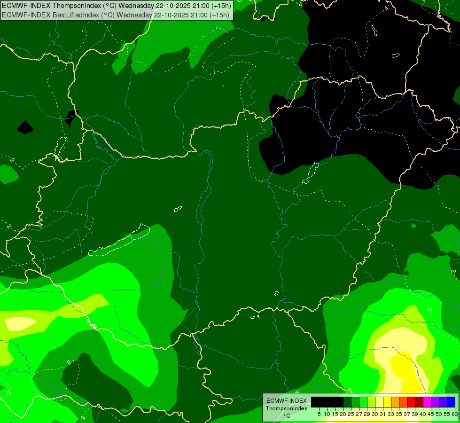Viewport: 460px width, 423px height.
Task: Select the purple 45-50 legend swatch
Action: click(435, 402)
